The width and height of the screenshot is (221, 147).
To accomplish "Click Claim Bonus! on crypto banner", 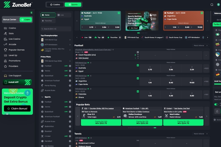I will [17, 108].
